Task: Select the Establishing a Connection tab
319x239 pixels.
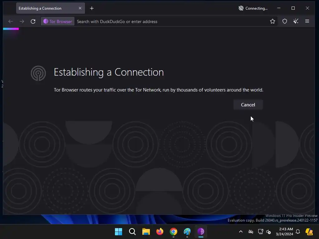Action: [x=50, y=8]
